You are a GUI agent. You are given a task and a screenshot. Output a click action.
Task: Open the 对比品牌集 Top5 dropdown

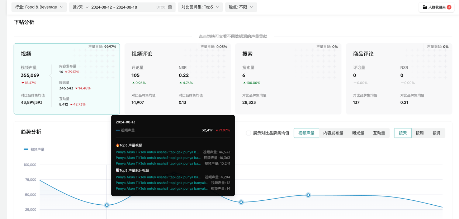pos(200,7)
